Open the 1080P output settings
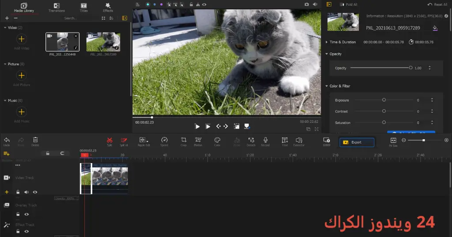Screen dimensions: 452x237 [327, 141]
